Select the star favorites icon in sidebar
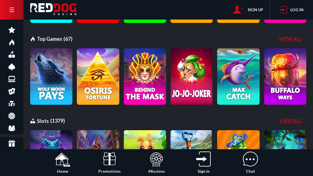 (11, 30)
